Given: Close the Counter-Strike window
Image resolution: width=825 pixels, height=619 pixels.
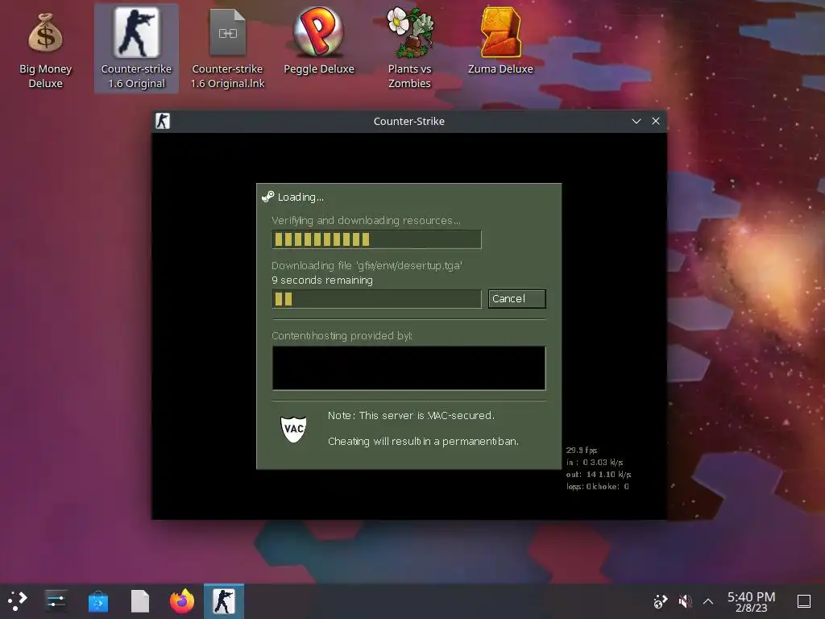Looking at the screenshot, I should [x=656, y=121].
